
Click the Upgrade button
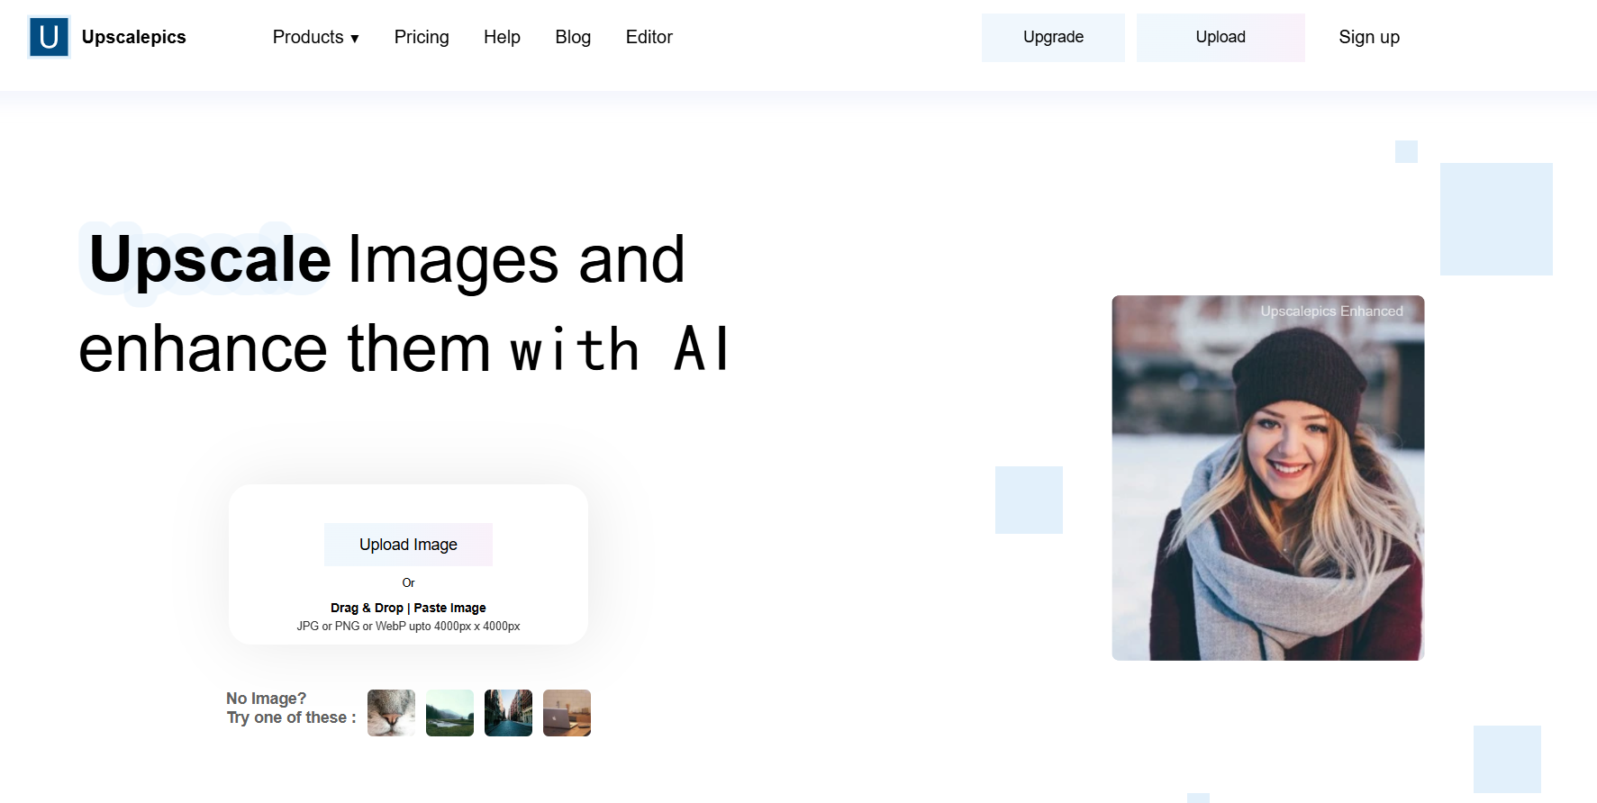pyautogui.click(x=1053, y=37)
